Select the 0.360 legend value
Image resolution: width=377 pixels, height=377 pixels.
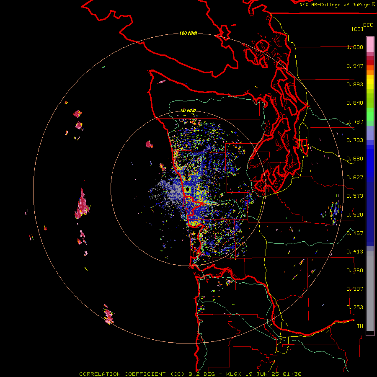click(355, 271)
